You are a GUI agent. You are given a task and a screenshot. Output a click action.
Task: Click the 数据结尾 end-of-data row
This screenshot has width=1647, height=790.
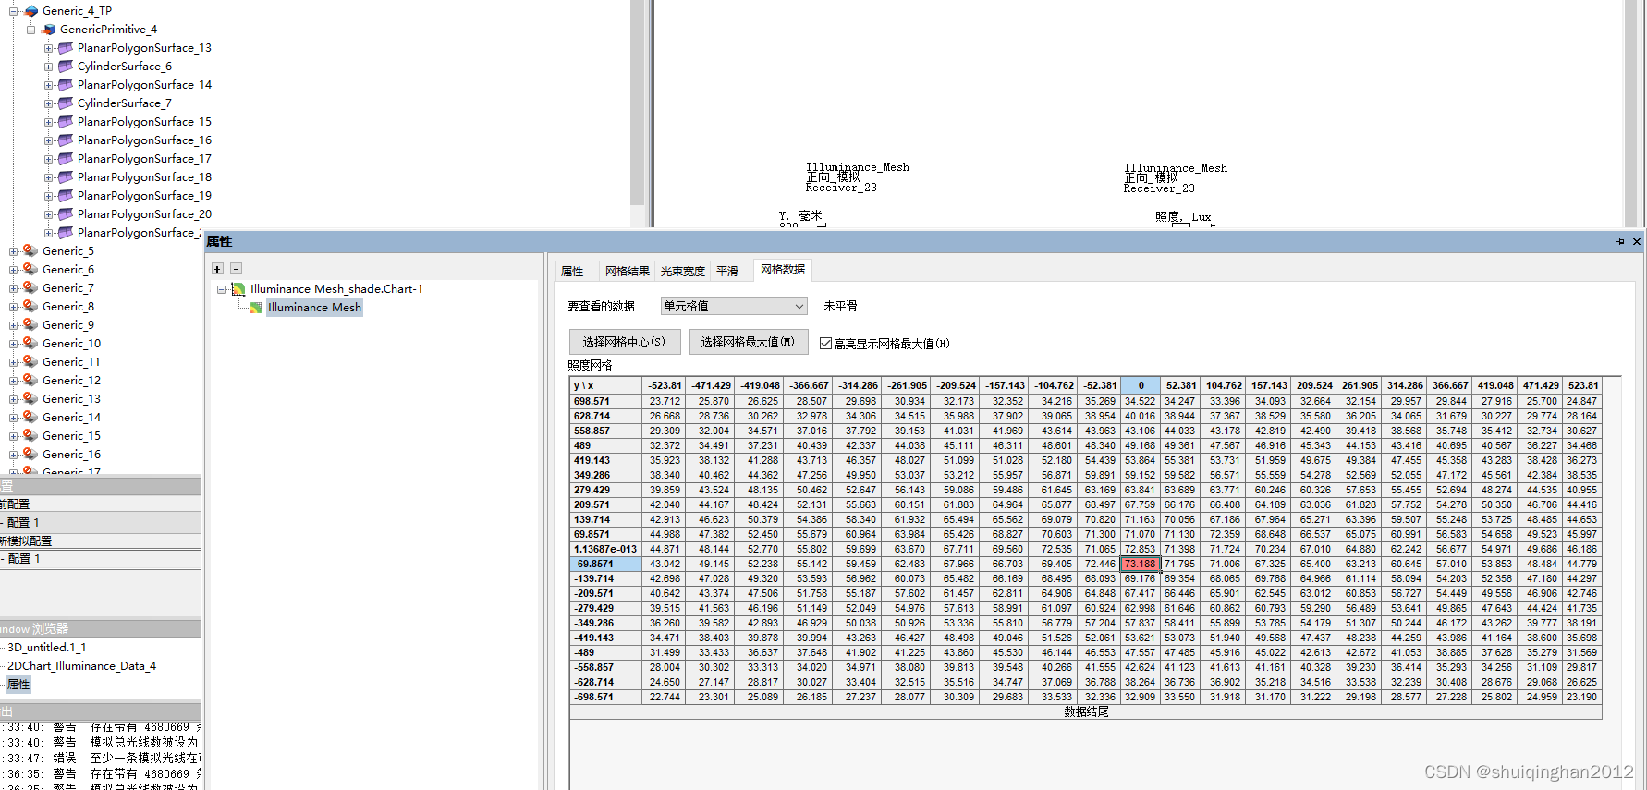tap(1086, 712)
